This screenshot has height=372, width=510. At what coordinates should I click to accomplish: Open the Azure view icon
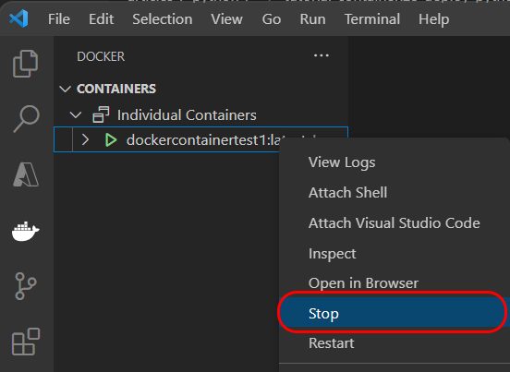(x=26, y=174)
